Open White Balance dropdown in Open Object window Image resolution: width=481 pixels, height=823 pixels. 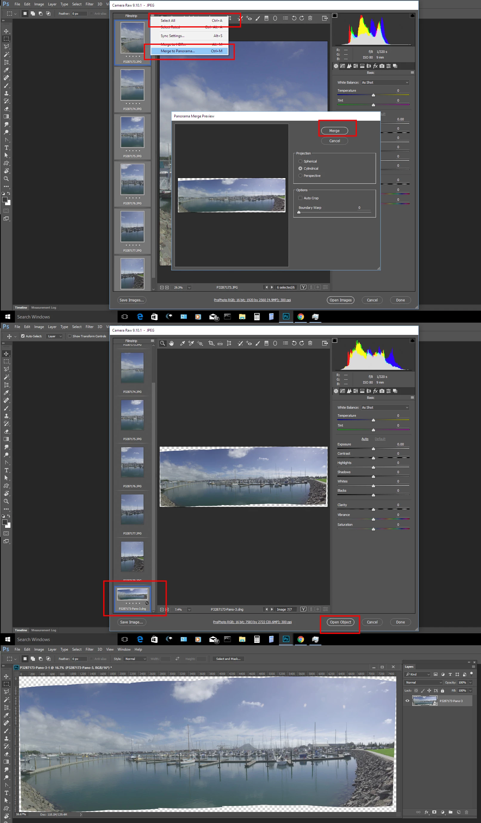[x=385, y=407]
